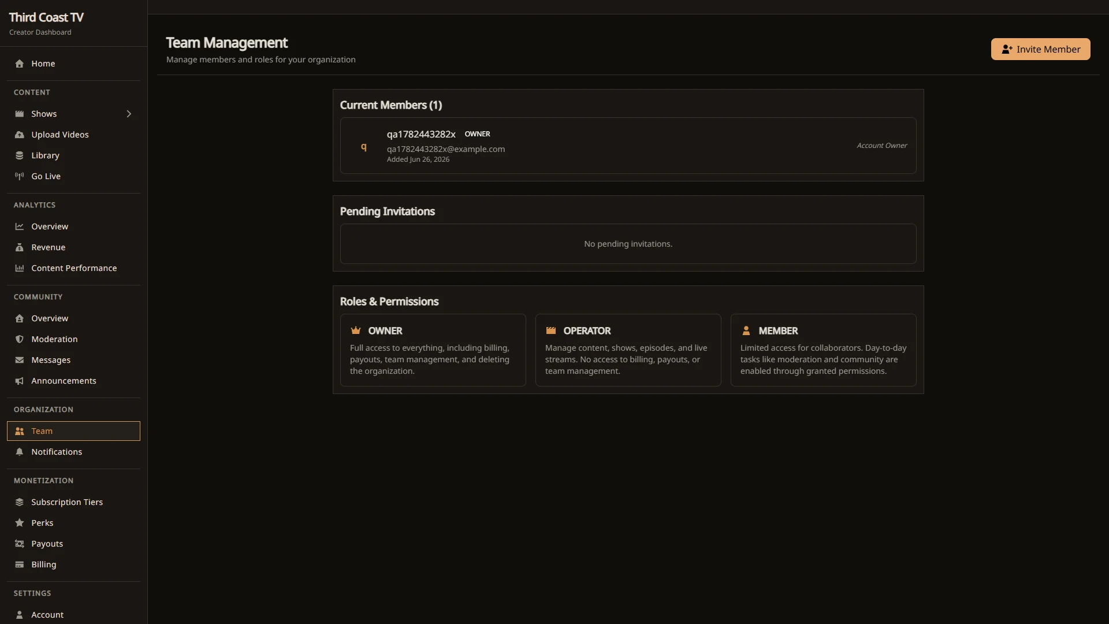Select the OPERATOR role card
1109x624 pixels.
tap(628, 350)
